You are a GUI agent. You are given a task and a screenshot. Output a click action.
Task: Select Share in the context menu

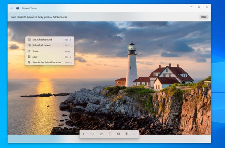49,51
